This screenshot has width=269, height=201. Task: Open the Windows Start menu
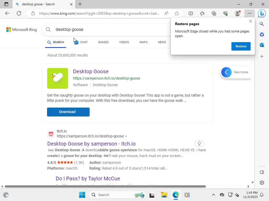(82, 195)
